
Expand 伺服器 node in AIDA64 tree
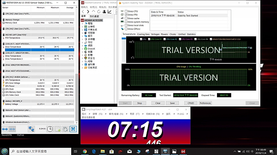click(82, 33)
